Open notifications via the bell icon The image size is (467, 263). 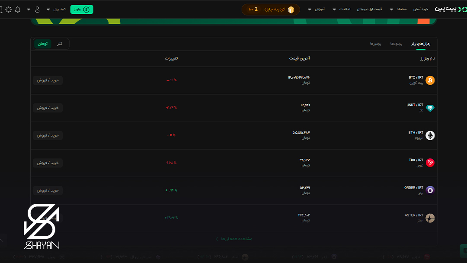[x=17, y=9]
